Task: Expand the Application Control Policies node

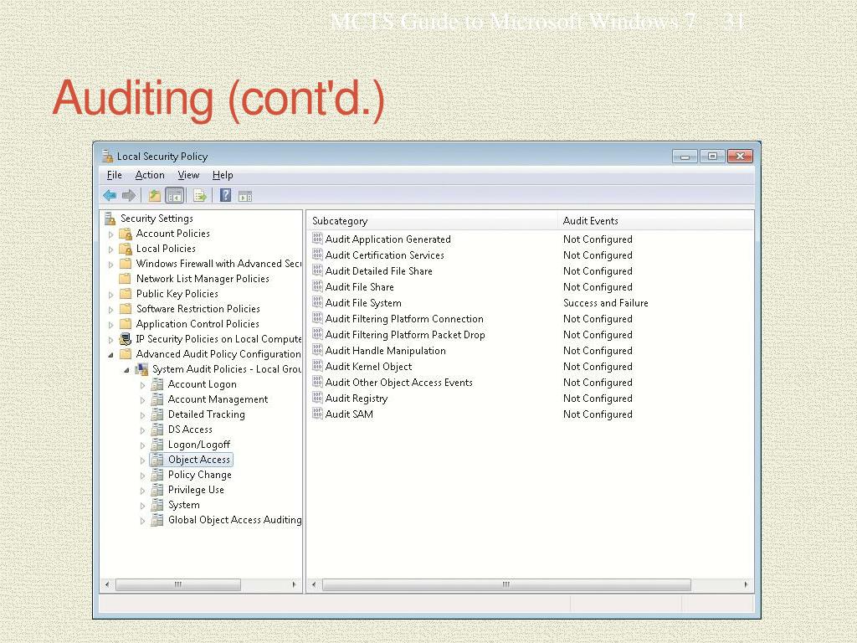Action: point(111,325)
